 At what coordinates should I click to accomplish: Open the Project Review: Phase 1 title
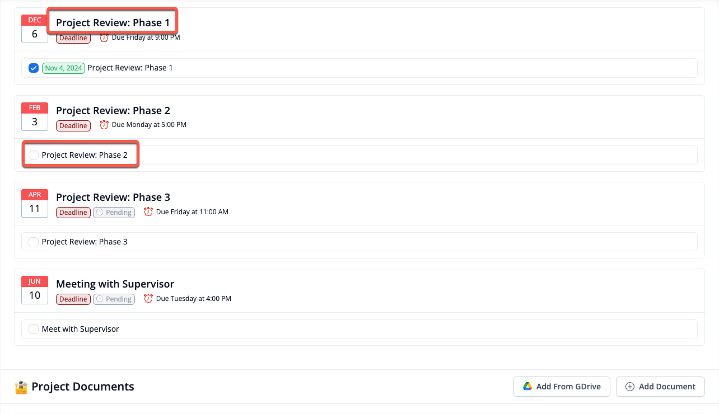(x=113, y=23)
